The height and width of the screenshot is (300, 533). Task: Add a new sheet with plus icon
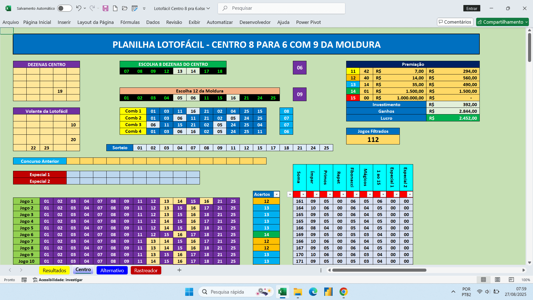[x=179, y=270]
